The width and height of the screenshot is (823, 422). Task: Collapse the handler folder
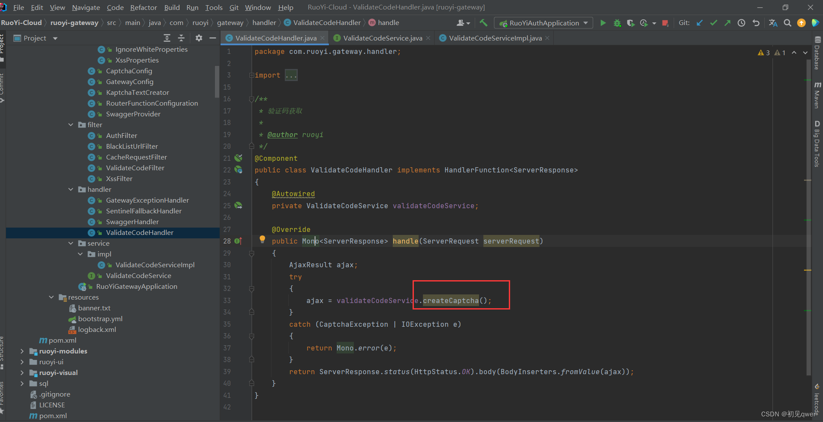click(71, 189)
